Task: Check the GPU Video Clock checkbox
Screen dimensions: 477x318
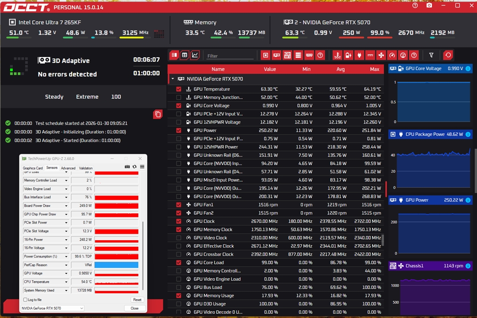Action: (x=178, y=238)
